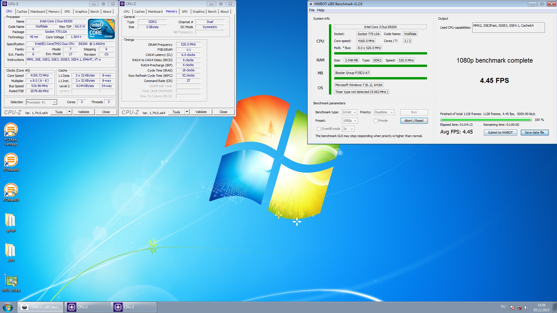Open the File menu in HWBOT
557x313 pixels.
coord(312,10)
